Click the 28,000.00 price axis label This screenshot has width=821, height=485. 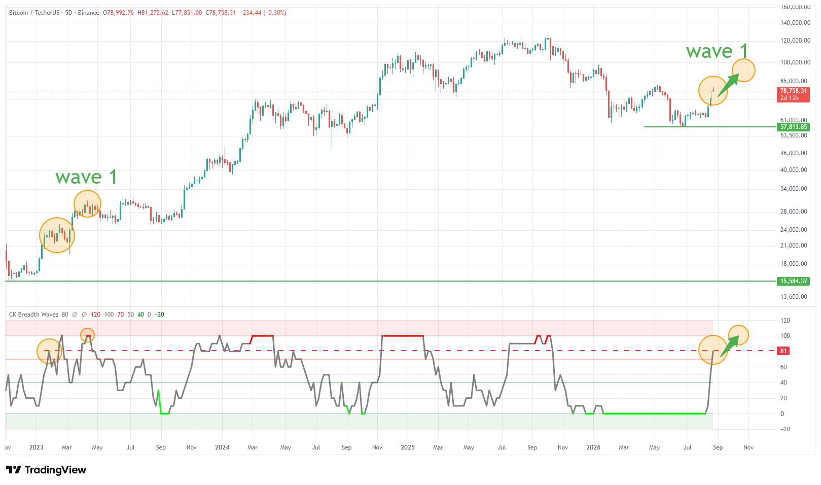click(x=794, y=212)
